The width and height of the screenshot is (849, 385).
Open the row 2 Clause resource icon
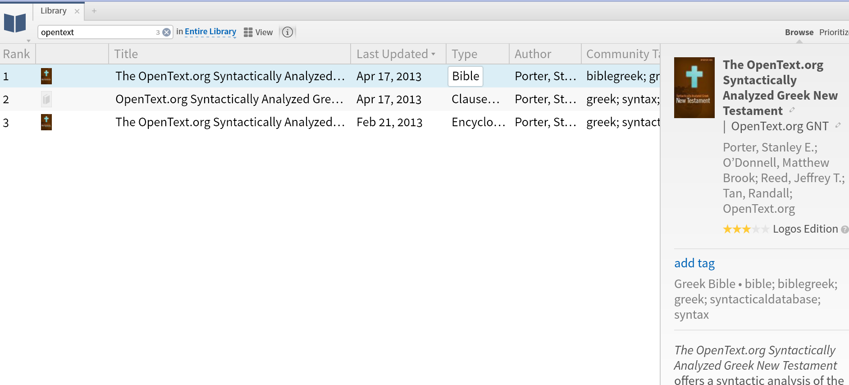pyautogui.click(x=46, y=99)
